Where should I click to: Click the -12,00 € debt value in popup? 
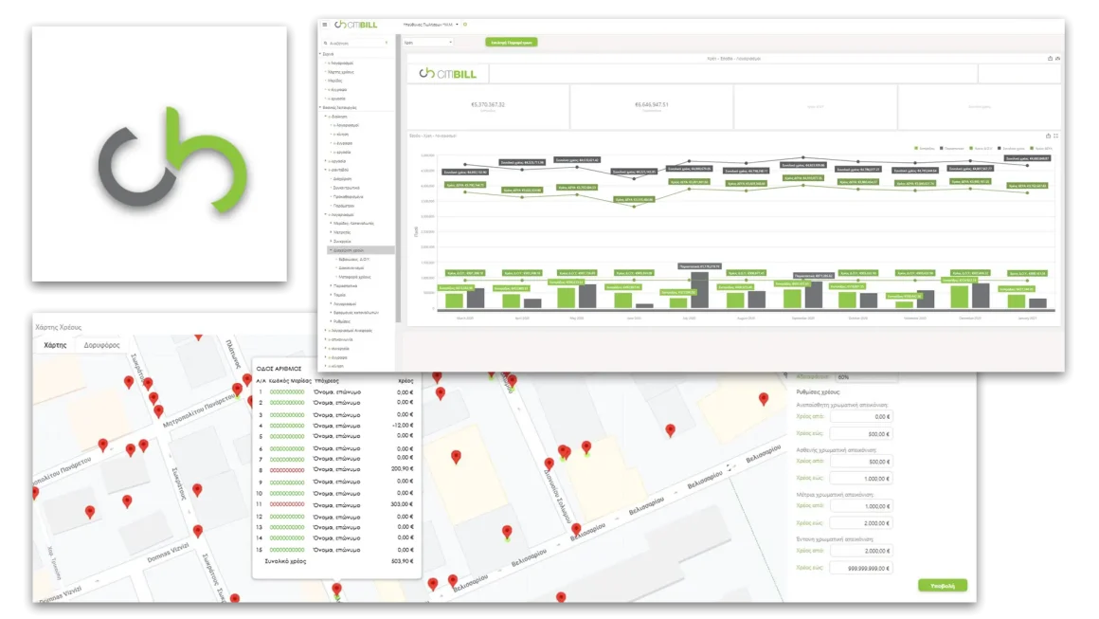pos(403,425)
